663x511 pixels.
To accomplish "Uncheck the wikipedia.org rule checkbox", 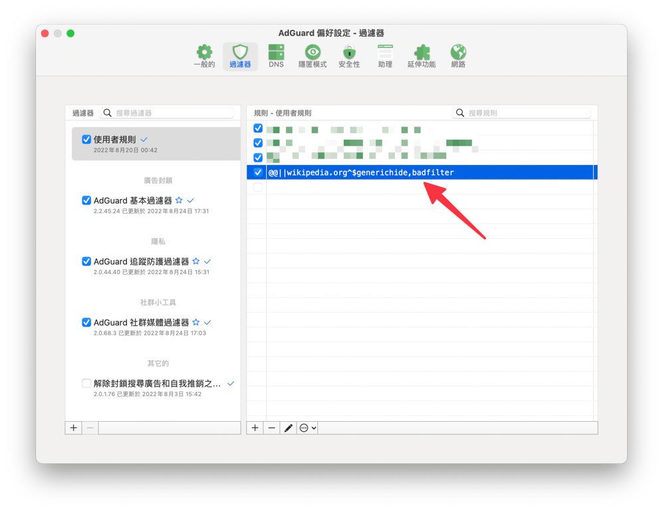I will pos(258,172).
